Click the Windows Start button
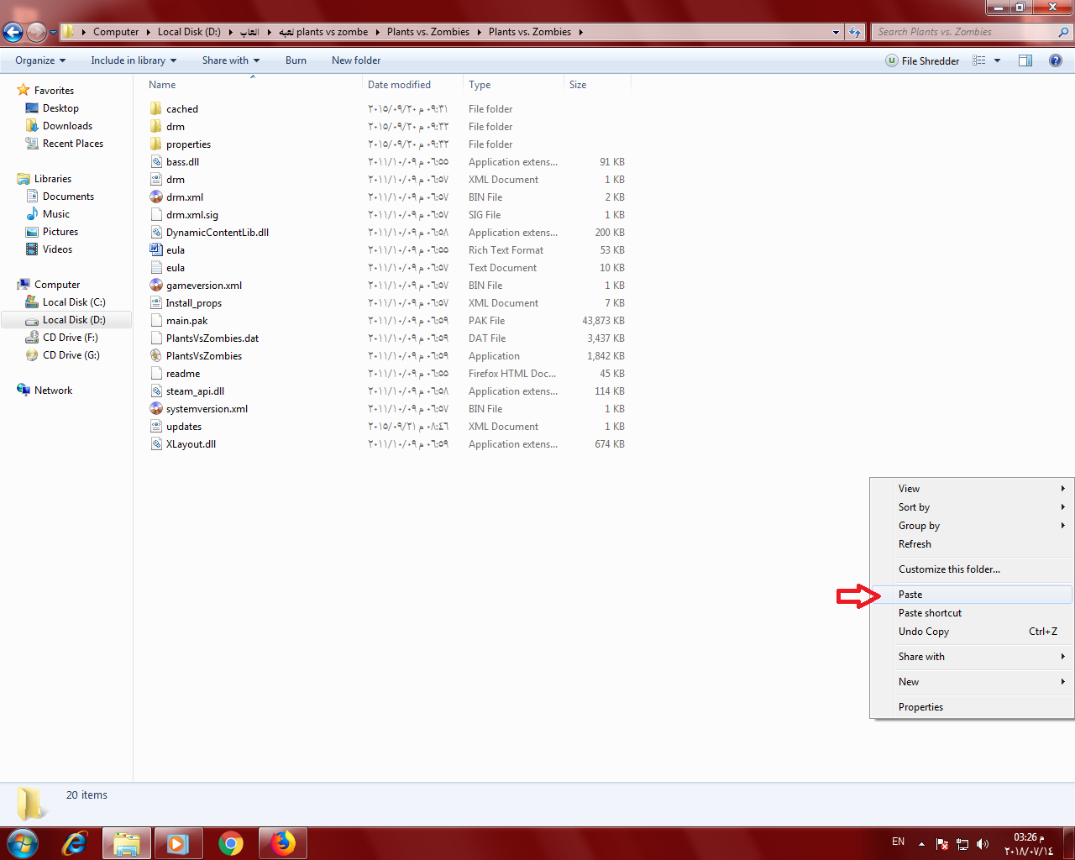 [23, 843]
